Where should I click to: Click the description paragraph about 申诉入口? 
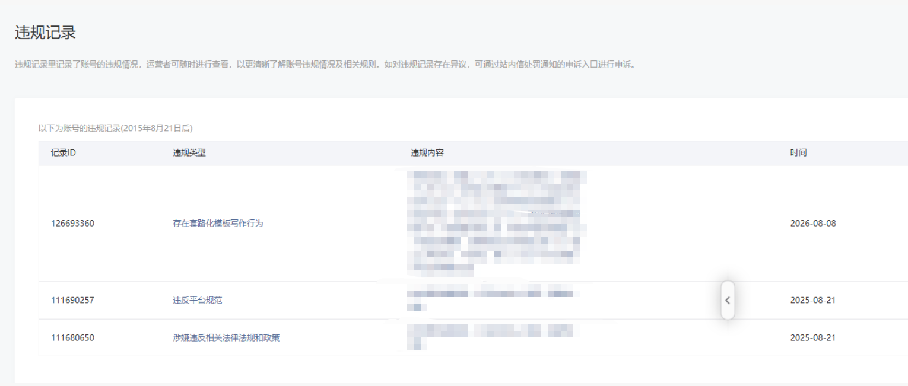pos(326,65)
